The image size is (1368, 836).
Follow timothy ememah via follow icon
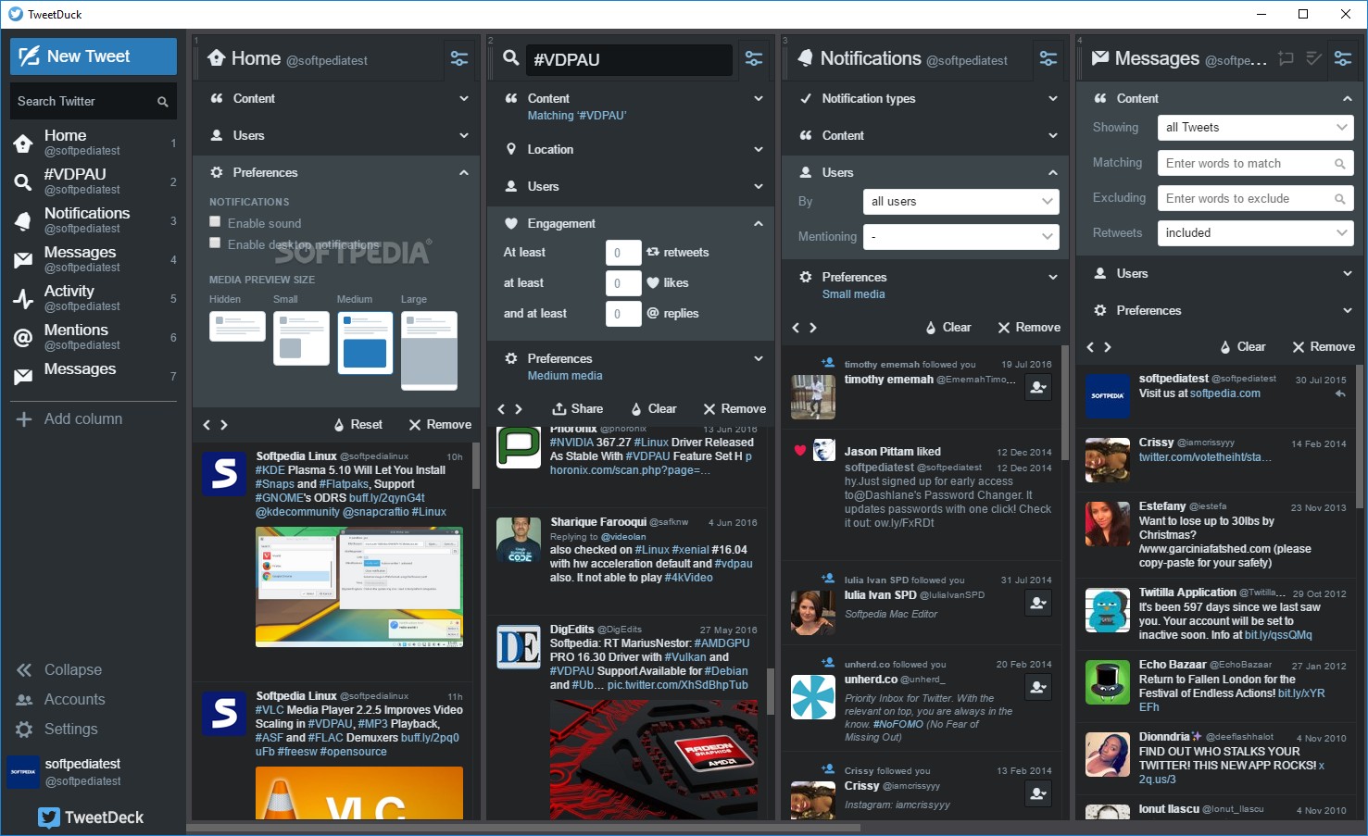[x=1038, y=388]
